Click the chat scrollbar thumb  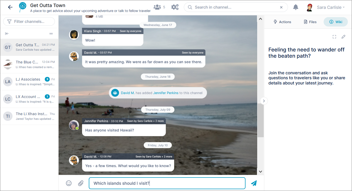click(x=260, y=120)
